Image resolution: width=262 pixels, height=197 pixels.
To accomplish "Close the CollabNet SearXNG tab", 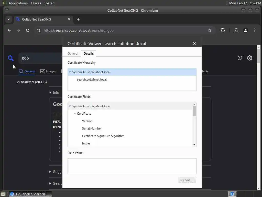I will coord(69,19).
